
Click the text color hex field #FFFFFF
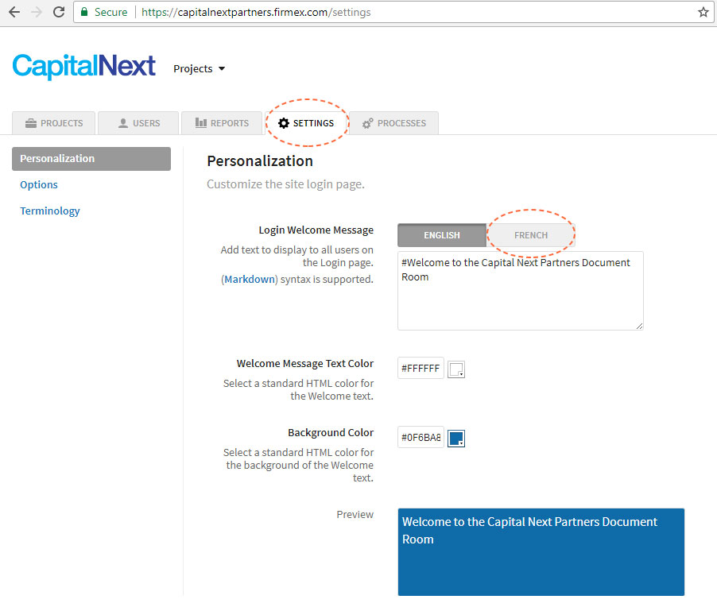coord(421,368)
